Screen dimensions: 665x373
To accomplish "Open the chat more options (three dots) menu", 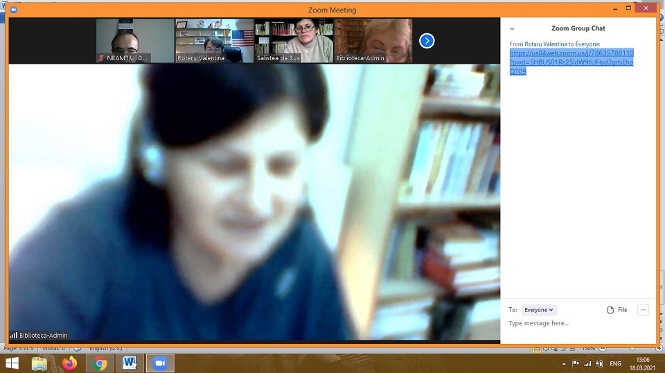I will pos(643,310).
